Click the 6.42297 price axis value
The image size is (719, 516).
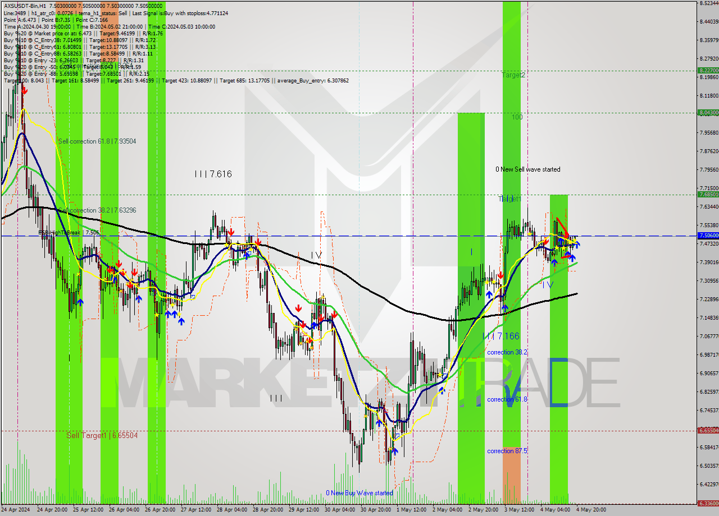pyautogui.click(x=709, y=484)
